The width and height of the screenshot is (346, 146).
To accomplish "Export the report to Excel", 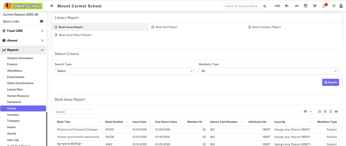I will click(320, 112).
